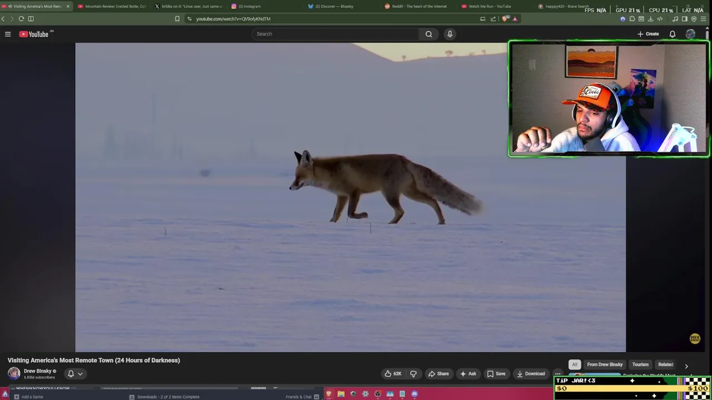Close the Visiting America's Most Remote tab
This screenshot has height=400, width=712.
[68, 6]
